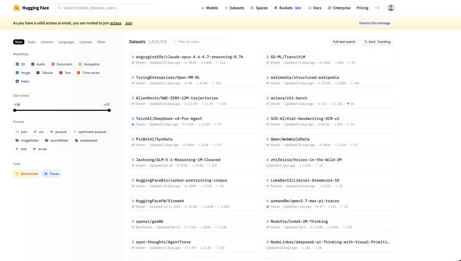
Task: Click the Join link in banner
Action: click(x=129, y=23)
